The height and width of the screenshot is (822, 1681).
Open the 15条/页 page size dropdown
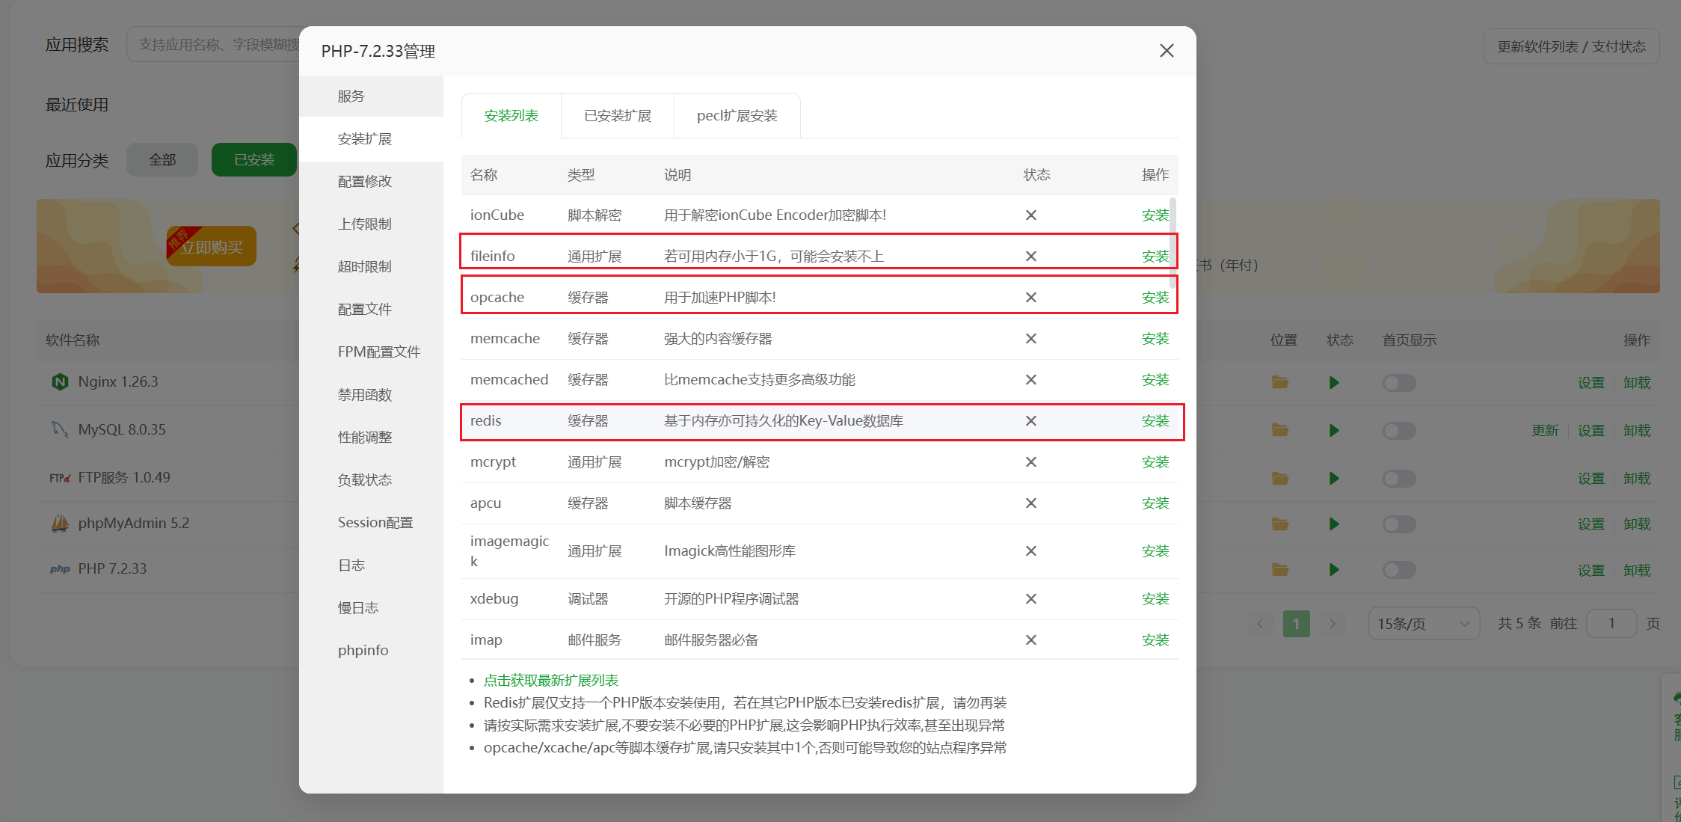pos(1423,624)
